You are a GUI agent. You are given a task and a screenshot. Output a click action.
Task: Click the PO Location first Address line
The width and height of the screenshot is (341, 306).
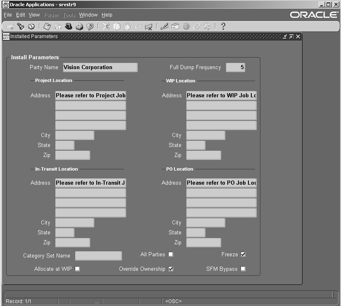click(x=222, y=183)
